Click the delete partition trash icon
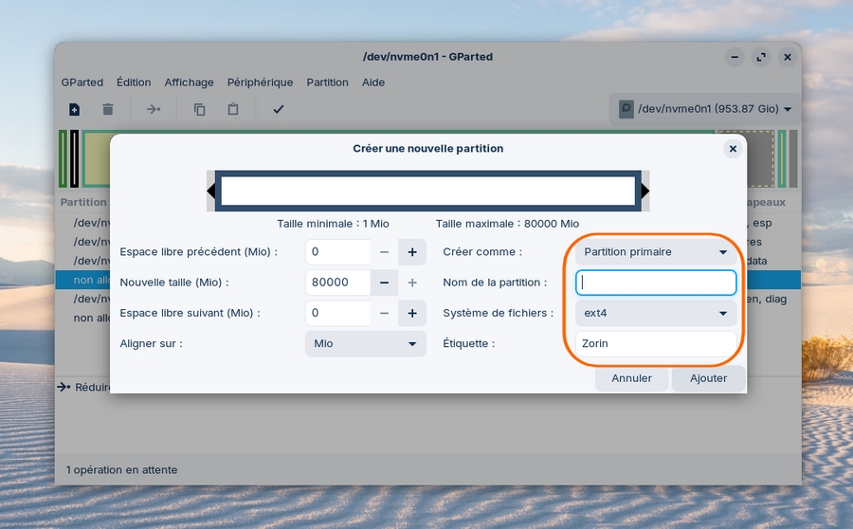 [108, 110]
